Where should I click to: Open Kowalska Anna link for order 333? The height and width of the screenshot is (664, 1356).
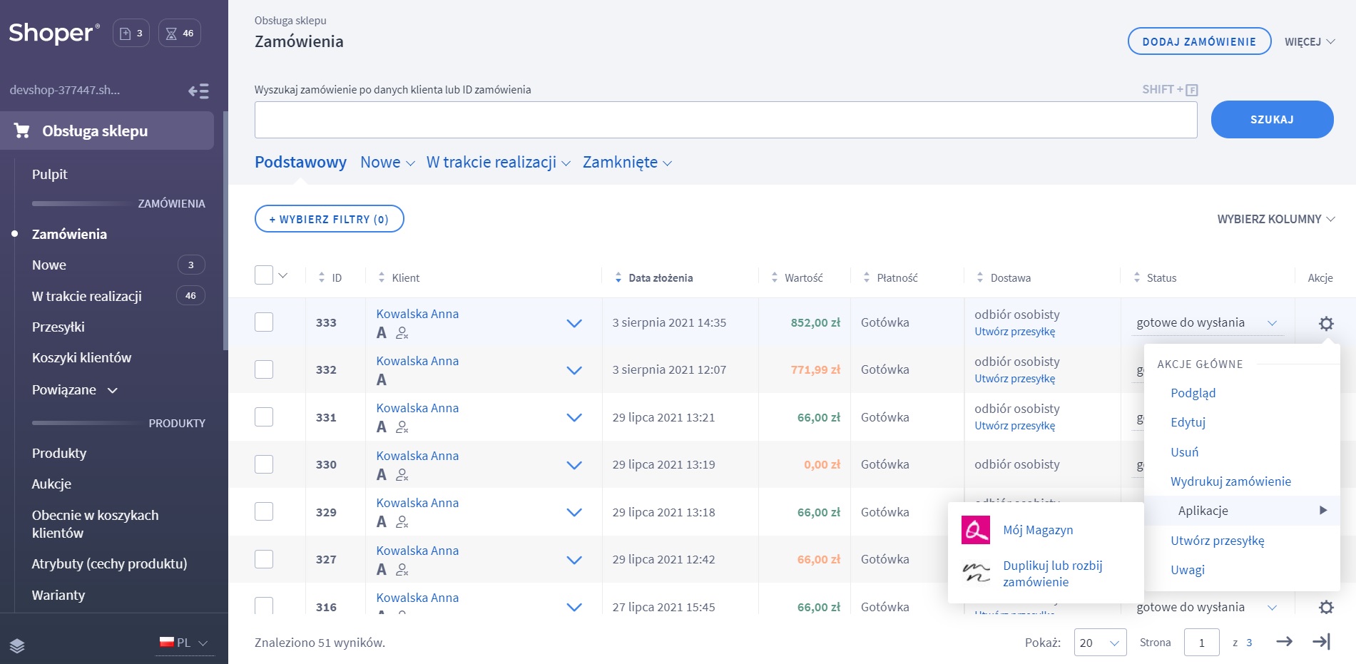[417, 314]
